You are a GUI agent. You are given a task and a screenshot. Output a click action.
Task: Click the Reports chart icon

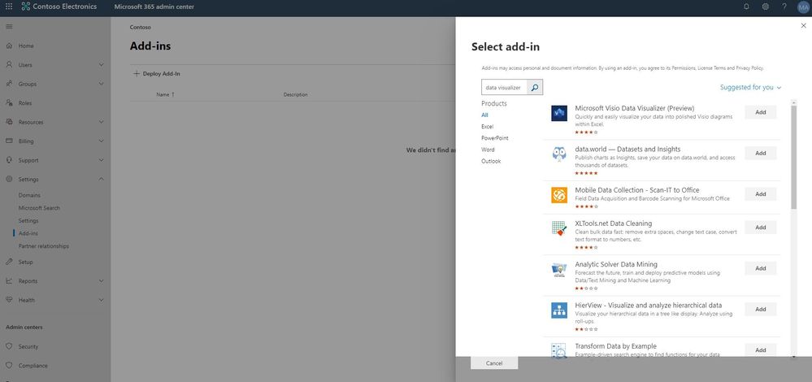tap(9, 281)
